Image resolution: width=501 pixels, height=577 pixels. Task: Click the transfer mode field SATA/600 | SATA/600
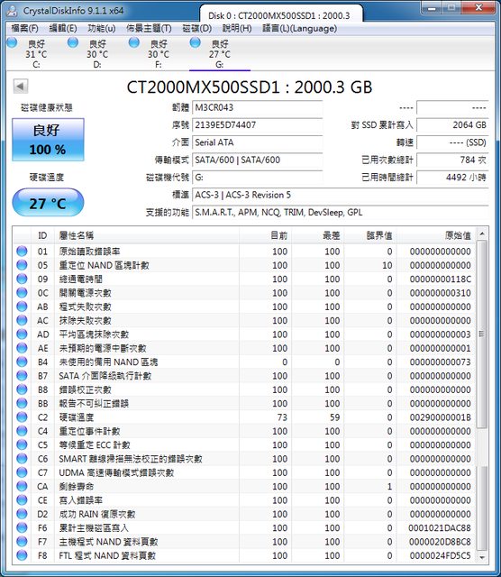click(257, 160)
